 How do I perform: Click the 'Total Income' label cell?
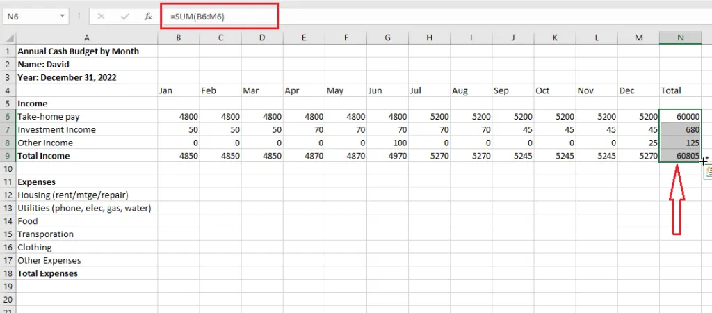pyautogui.click(x=87, y=156)
